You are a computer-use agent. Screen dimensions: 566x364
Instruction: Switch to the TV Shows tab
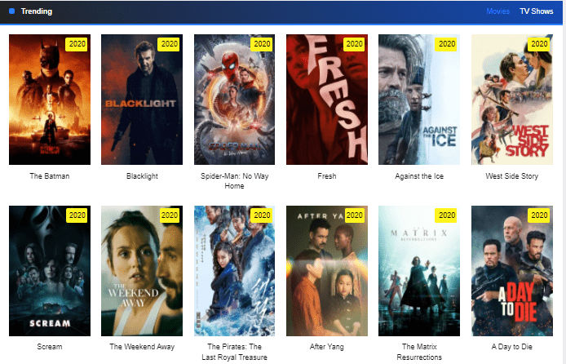pyautogui.click(x=537, y=11)
